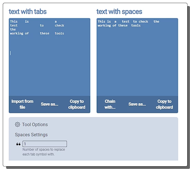Click the quotation mark icon beside spaces field
Screen dimensions: 190x169
click(x=18, y=144)
